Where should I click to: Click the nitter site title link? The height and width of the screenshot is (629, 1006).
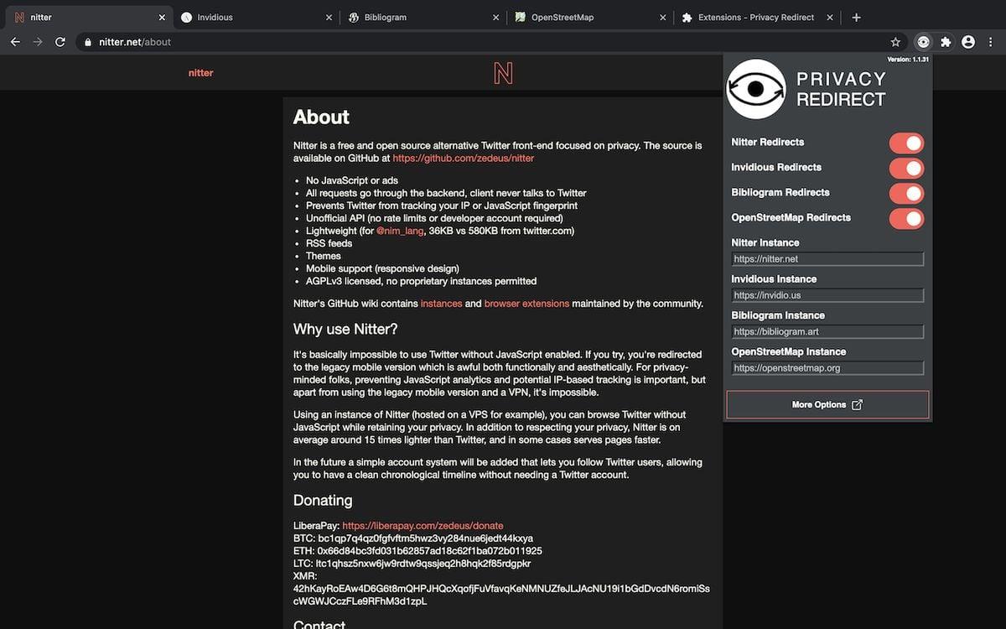201,73
